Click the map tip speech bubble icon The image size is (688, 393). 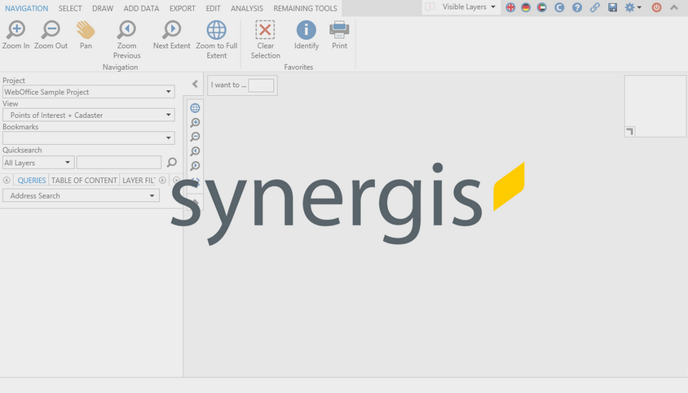[x=430, y=7]
